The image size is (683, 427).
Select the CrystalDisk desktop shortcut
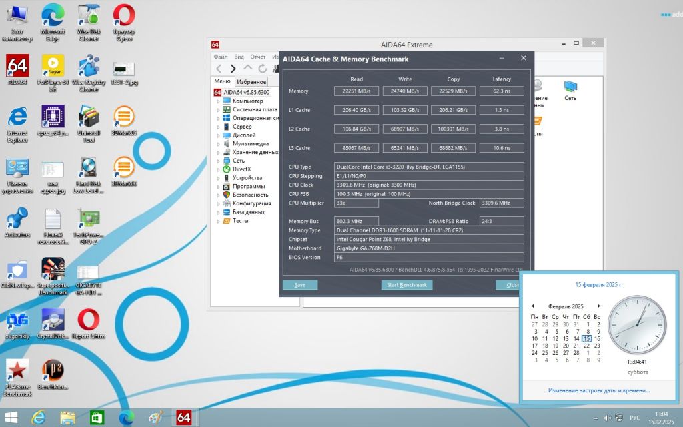[53, 324]
